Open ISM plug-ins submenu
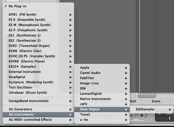The image size is (174, 127). [102, 88]
